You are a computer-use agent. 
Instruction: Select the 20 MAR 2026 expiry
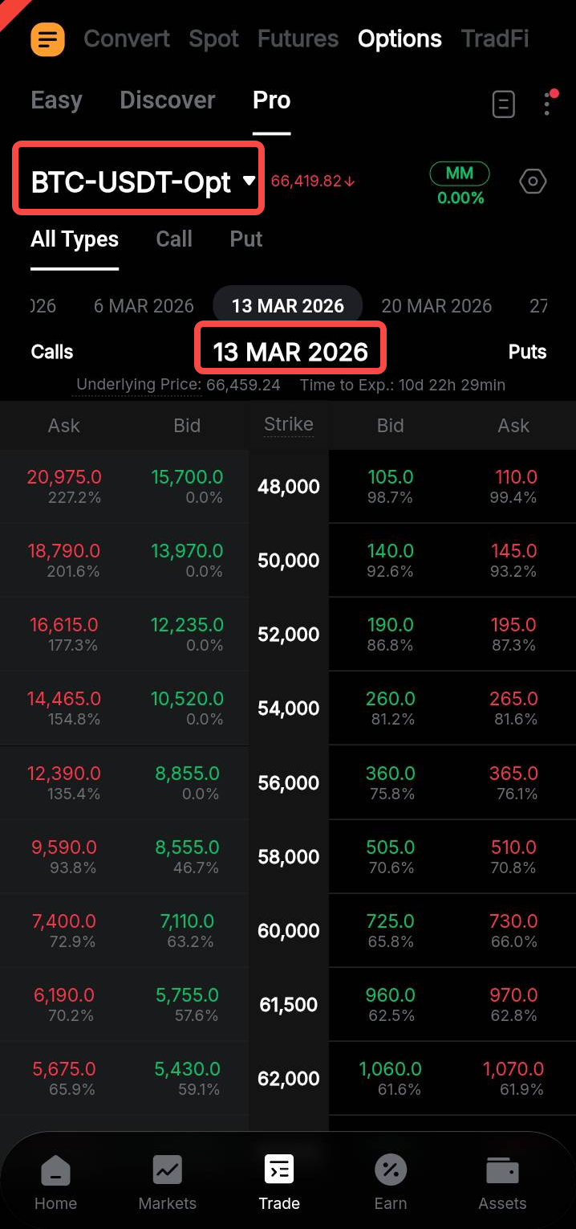436,306
